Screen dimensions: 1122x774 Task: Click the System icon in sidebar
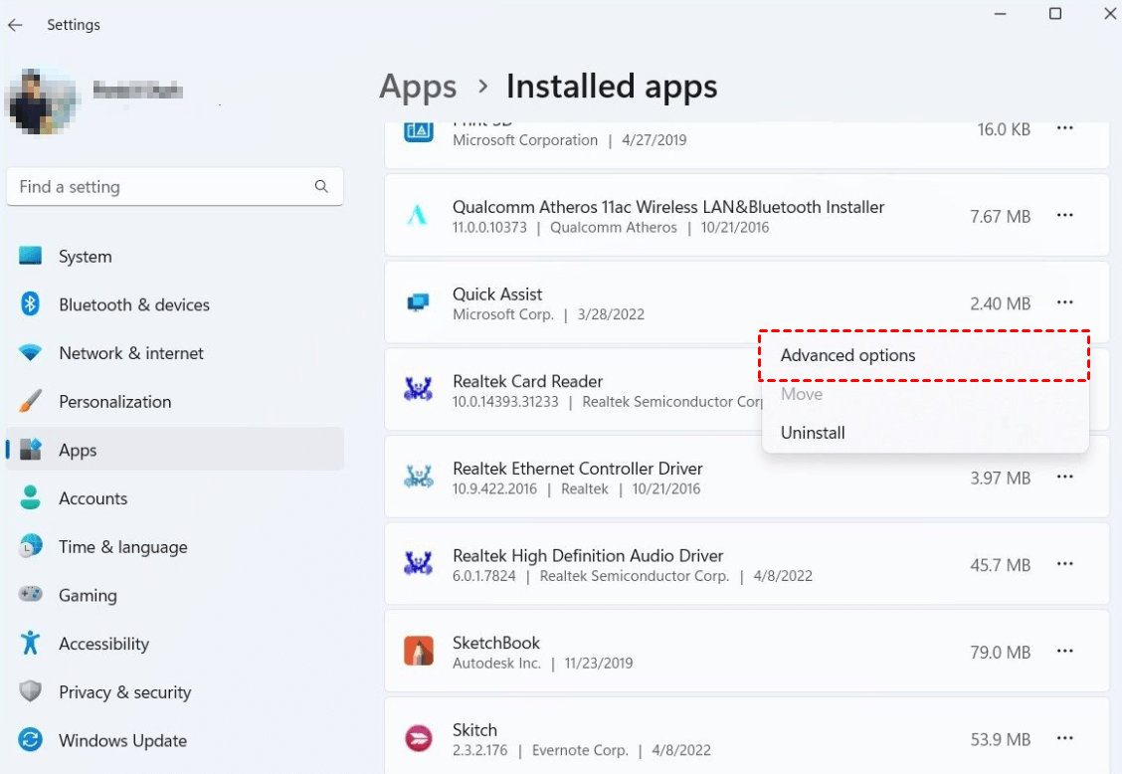31,257
